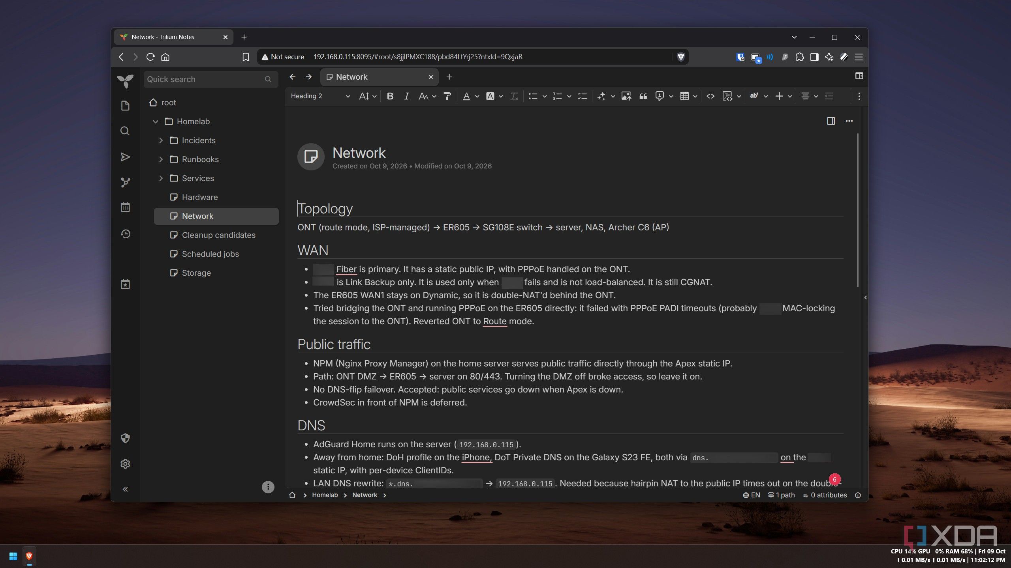The image size is (1011, 568).
Task: Expand the Services folder
Action: 161,178
